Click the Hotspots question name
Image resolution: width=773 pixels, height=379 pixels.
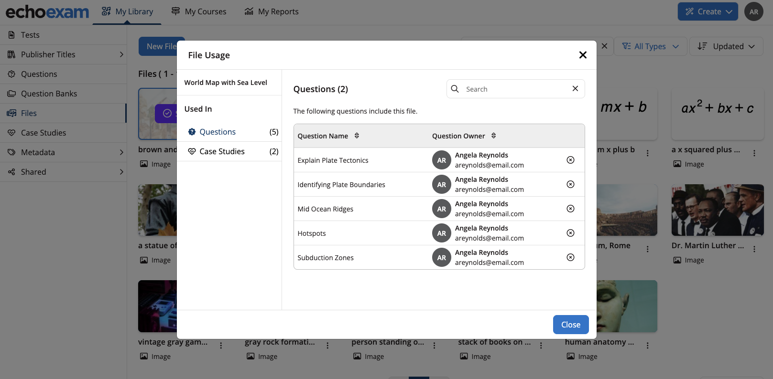(312, 233)
